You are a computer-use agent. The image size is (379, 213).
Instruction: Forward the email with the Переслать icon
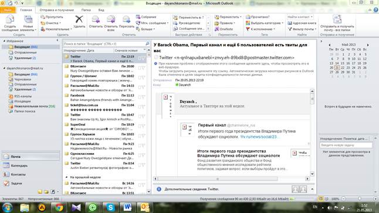126,22
